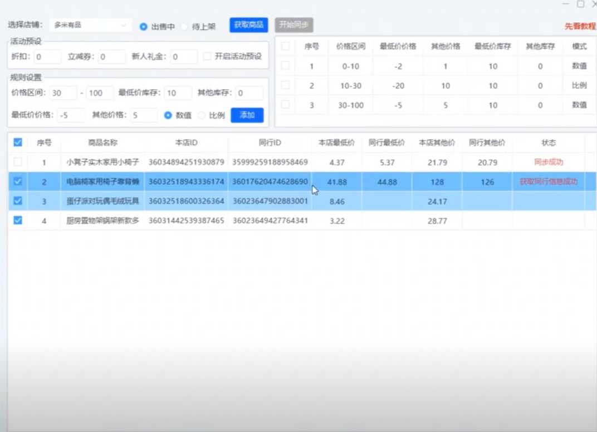Viewport: 597px width, 432px height.
Task: Select the 待上架 radio button
Action: [184, 26]
